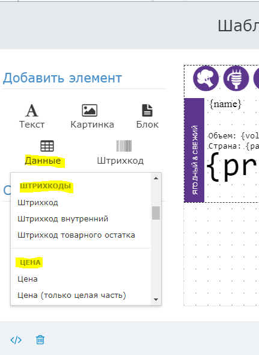Choose Штрихкод from the dropdown list
Screen dimensions: 259x355
point(38,203)
